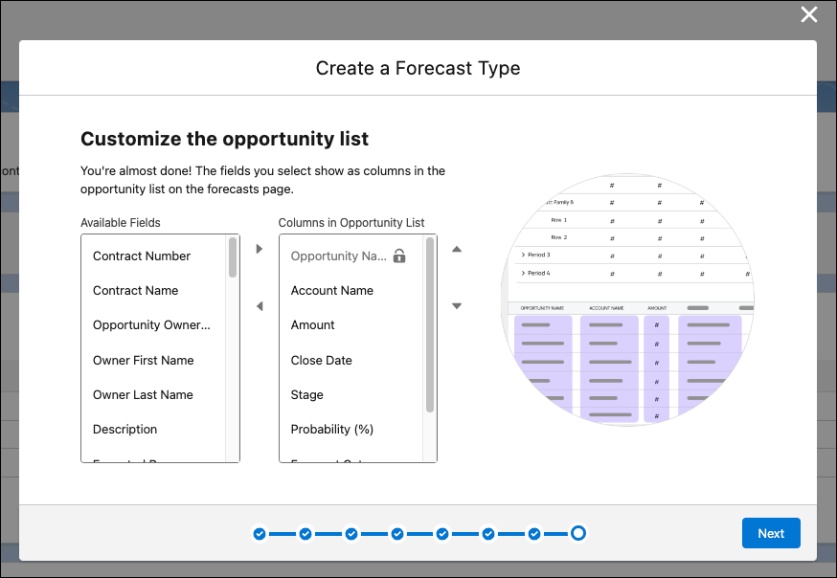Select Owner First Name field

point(154,361)
